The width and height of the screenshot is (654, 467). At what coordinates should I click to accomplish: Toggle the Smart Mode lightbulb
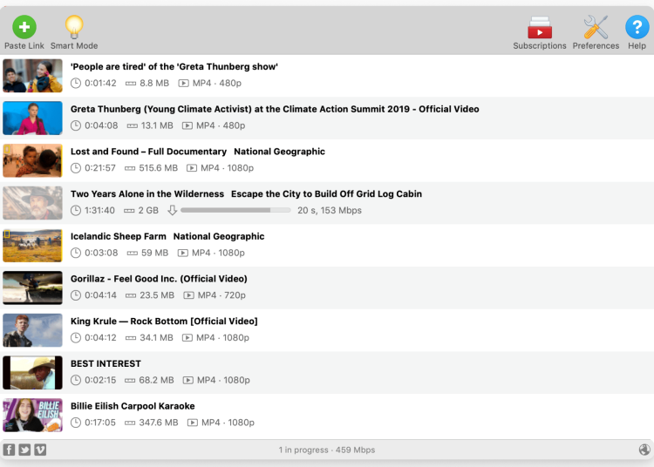tap(74, 27)
